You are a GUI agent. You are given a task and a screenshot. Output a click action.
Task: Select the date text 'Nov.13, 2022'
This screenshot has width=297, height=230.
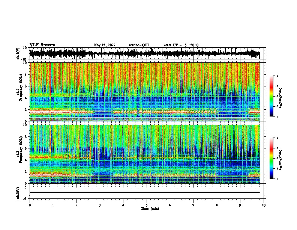pos(105,45)
